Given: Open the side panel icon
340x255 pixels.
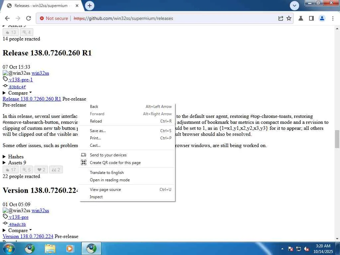Looking at the screenshot, I should click(311, 19).
